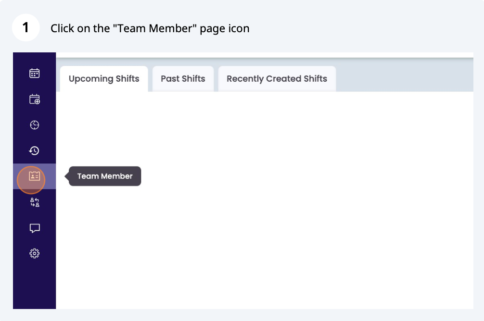Open the settings gear icon

pyautogui.click(x=34, y=253)
